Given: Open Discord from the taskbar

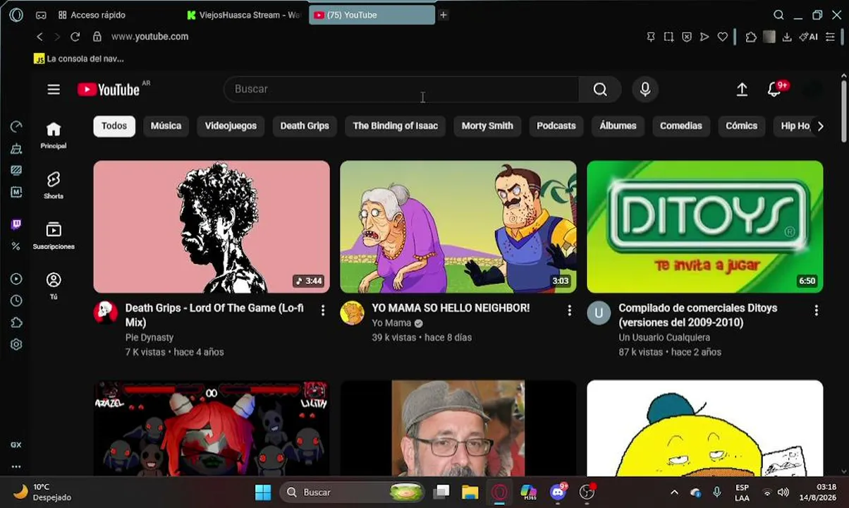Looking at the screenshot, I should point(558,492).
